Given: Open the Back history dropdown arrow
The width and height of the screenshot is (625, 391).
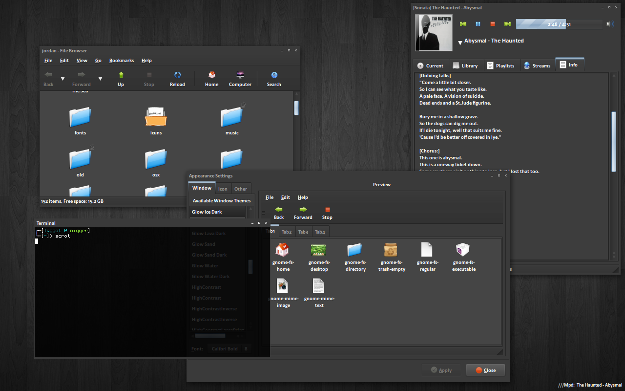Looking at the screenshot, I should (x=62, y=79).
